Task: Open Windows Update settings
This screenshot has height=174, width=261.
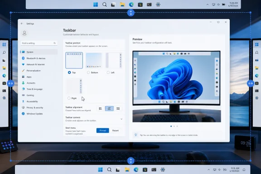Action: [x=39, y=114]
